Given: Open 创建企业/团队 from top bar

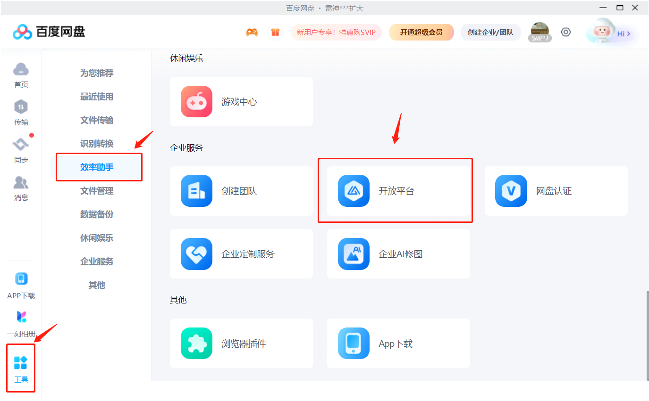Looking at the screenshot, I should 490,32.
